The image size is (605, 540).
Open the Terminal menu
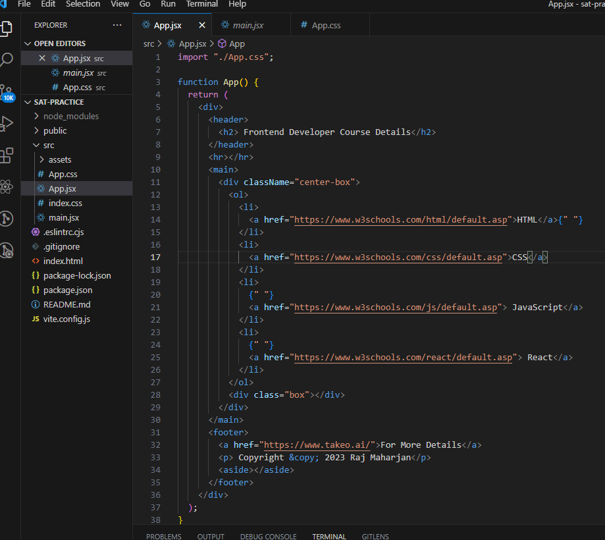(x=201, y=5)
